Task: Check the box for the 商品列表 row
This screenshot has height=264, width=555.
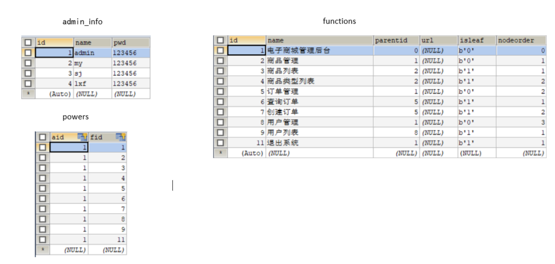Action: tap(220, 71)
